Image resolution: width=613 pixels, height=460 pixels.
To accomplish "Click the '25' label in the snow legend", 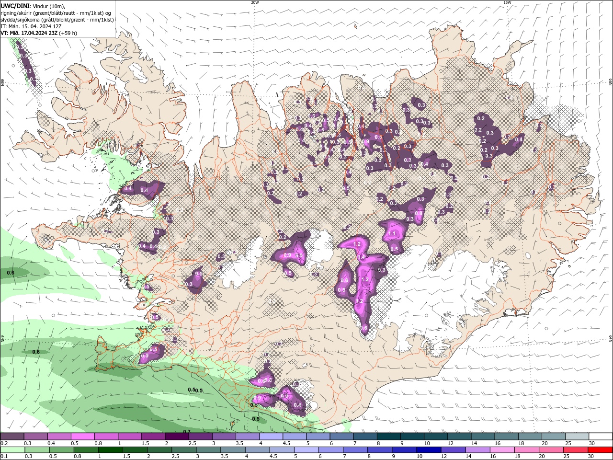I will point(568,443).
